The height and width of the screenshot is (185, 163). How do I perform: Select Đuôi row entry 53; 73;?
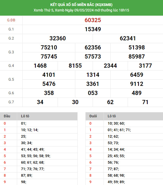(x=113, y=143)
